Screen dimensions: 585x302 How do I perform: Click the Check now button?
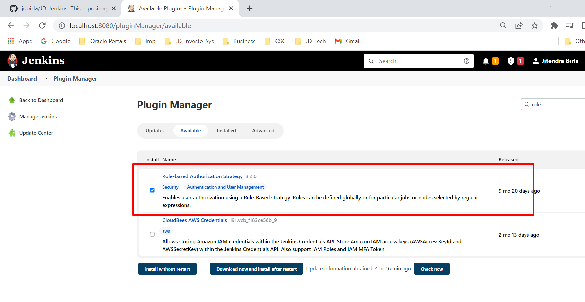click(432, 269)
